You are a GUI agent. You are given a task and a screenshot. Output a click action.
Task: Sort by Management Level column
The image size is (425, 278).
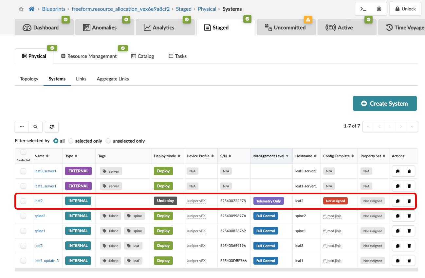click(x=271, y=156)
